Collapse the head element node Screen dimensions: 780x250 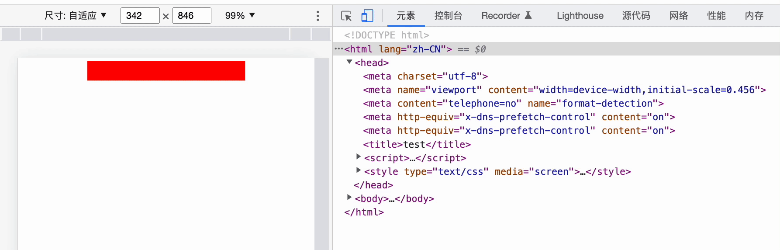tap(349, 62)
